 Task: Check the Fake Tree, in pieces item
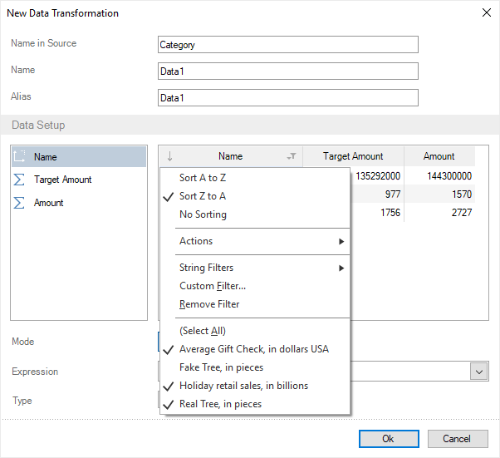point(221,367)
